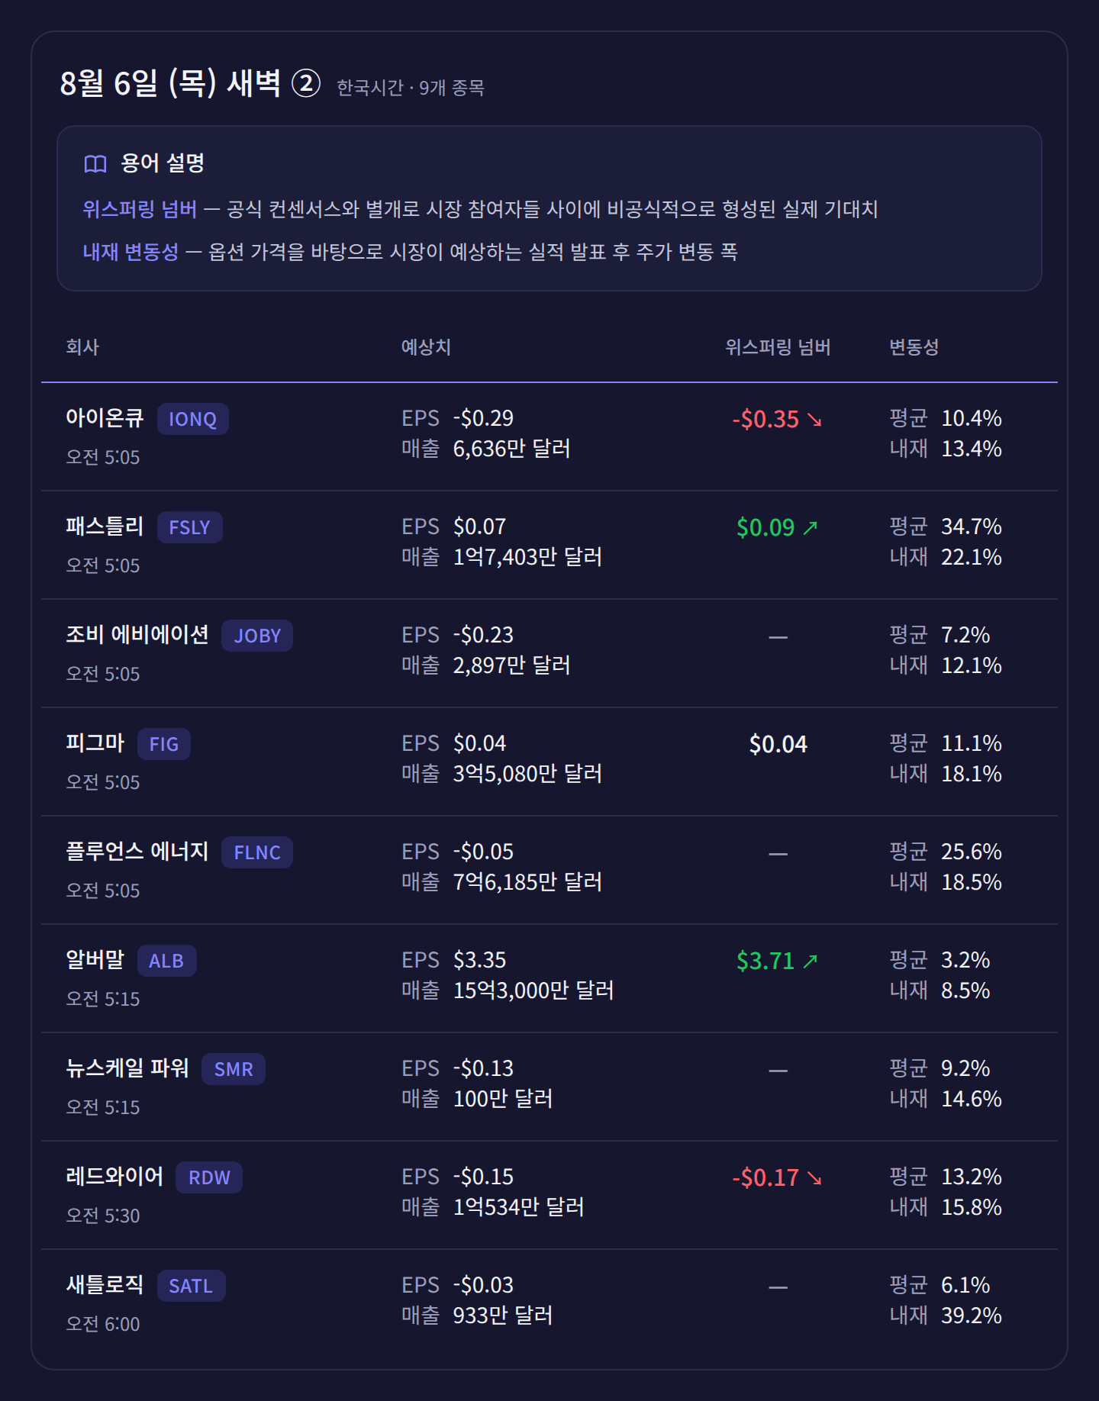Open the RDW ticker badge

[209, 1177]
